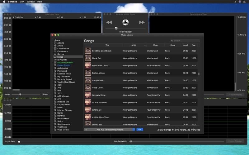Select the Genres library category

tap(60, 54)
